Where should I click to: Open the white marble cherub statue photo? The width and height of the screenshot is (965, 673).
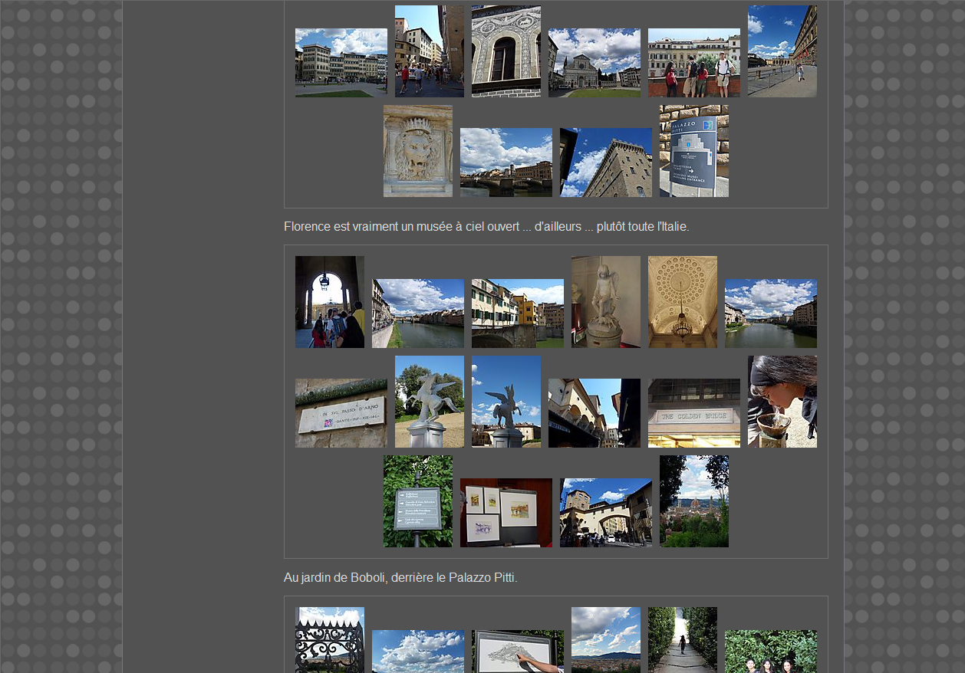click(x=605, y=302)
